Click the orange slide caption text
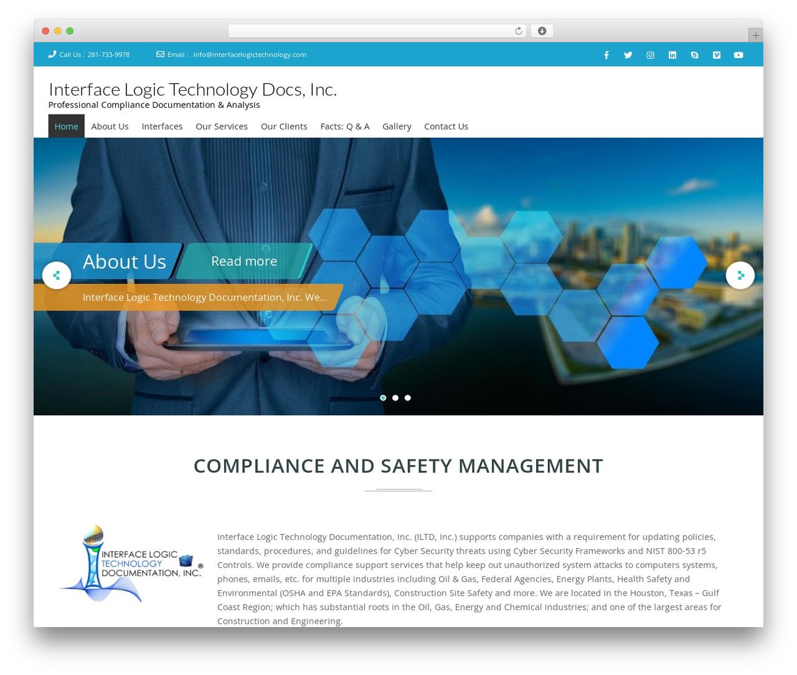 pyautogui.click(x=205, y=298)
